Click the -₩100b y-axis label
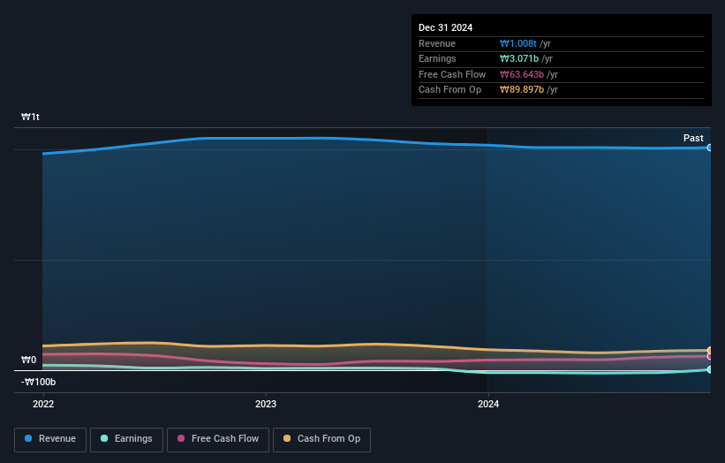This screenshot has width=725, height=463. point(38,382)
